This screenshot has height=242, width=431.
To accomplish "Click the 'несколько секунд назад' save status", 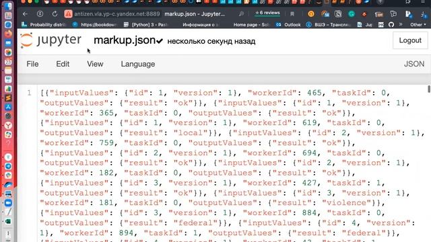I will point(211,41).
